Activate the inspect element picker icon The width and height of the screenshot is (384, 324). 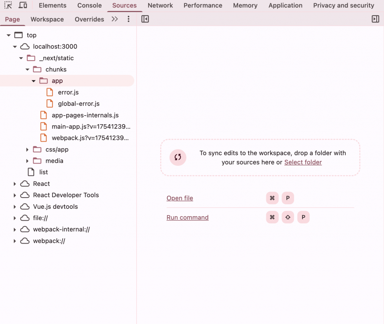(8, 5)
